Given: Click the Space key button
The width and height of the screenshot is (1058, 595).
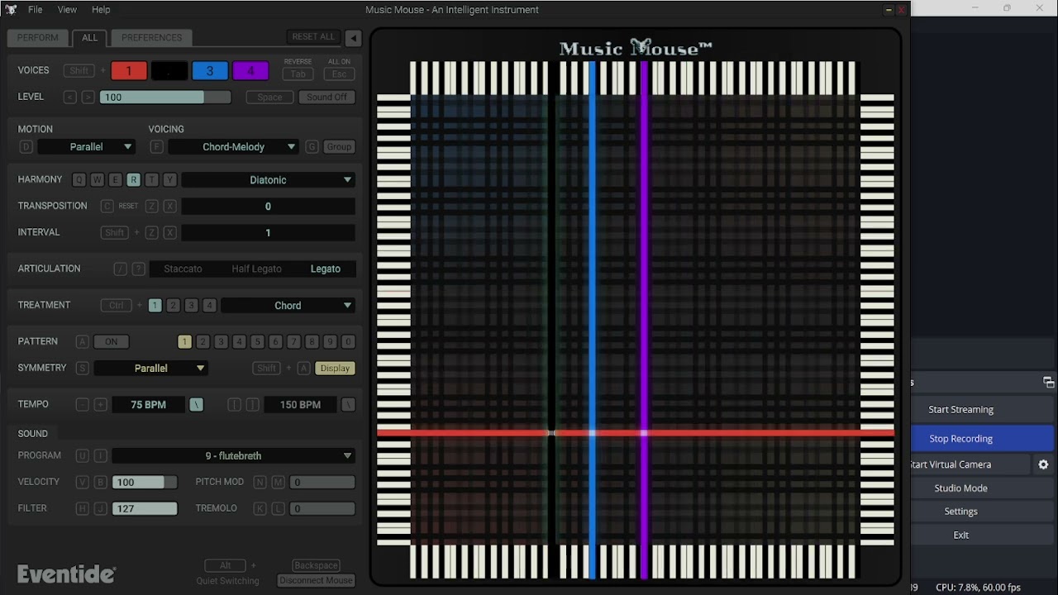Looking at the screenshot, I should coord(269,98).
